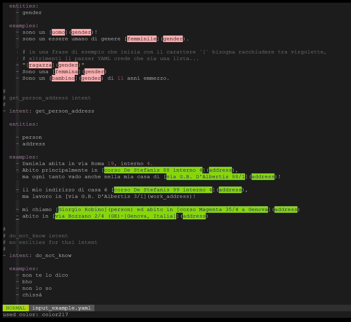The image size is (351, 322).
Task: Click the highlighted word 'femmina'
Action: click(x=66, y=72)
